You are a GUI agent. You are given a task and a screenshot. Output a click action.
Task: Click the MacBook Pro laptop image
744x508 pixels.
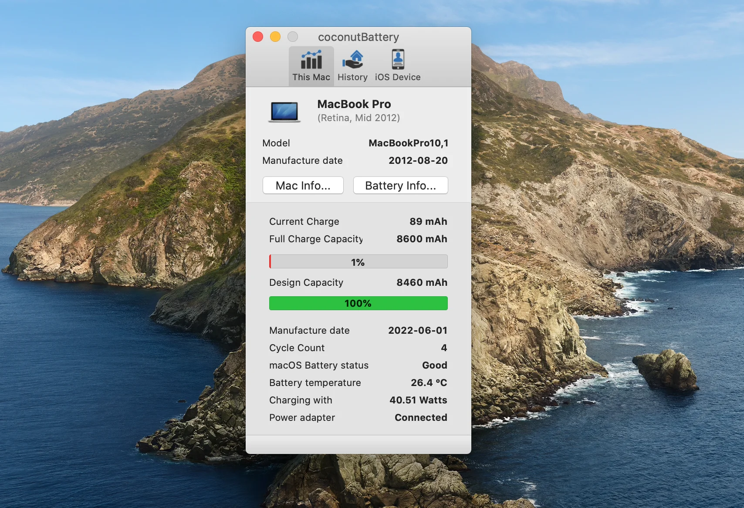pyautogui.click(x=284, y=112)
